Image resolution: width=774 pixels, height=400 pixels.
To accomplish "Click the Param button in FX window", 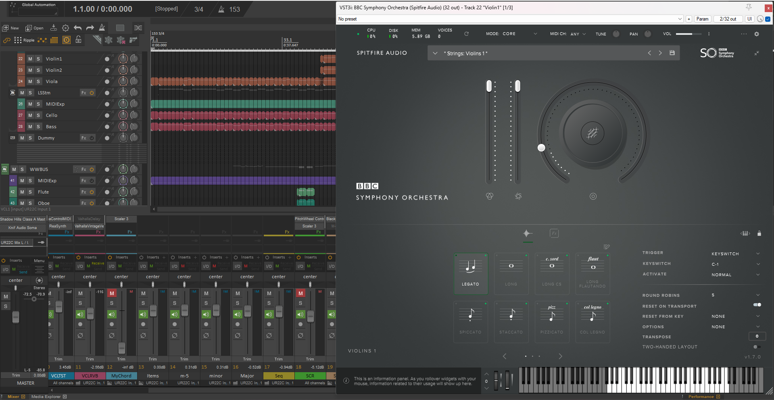I will click(702, 19).
